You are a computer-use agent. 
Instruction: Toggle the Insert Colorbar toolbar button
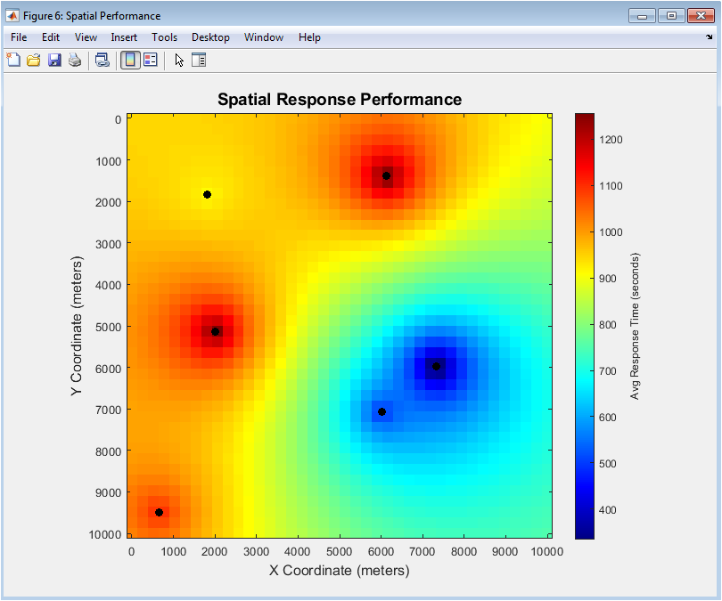[x=130, y=61]
